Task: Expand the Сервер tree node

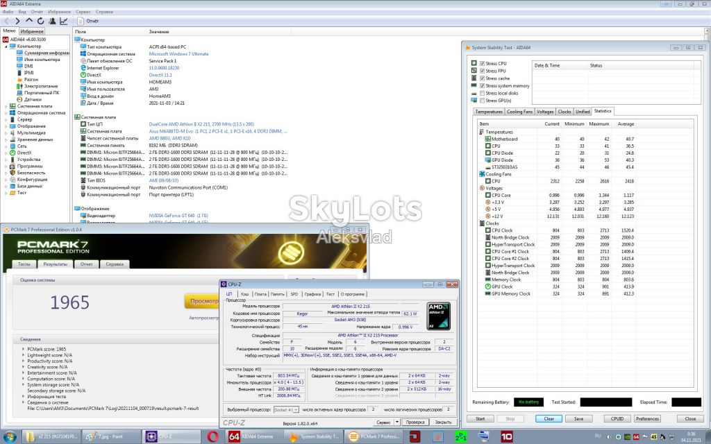Action: (6, 119)
